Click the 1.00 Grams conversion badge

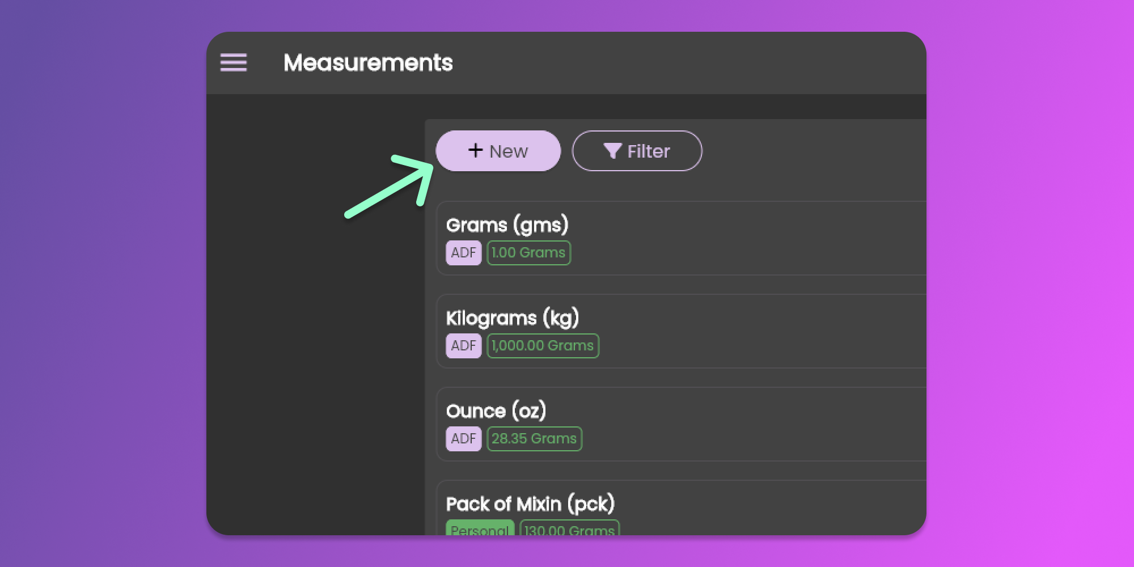click(528, 253)
